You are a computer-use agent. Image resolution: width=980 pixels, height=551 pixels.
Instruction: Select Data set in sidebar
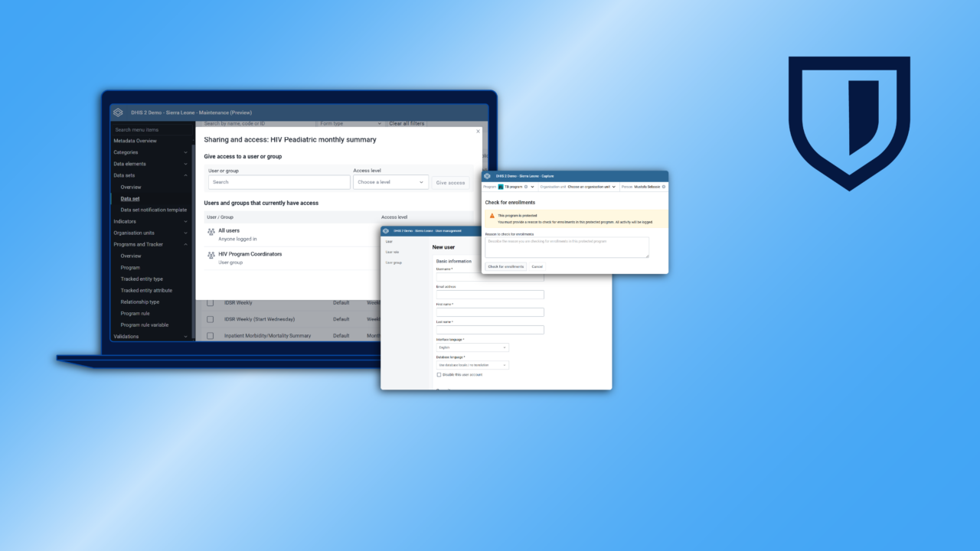point(130,198)
